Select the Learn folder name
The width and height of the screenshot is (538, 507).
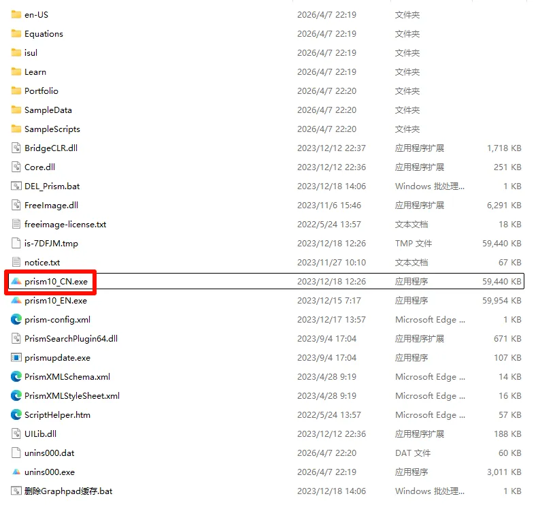(x=35, y=71)
